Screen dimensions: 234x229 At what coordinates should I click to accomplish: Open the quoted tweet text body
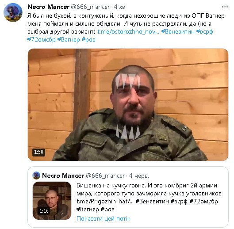point(149,197)
